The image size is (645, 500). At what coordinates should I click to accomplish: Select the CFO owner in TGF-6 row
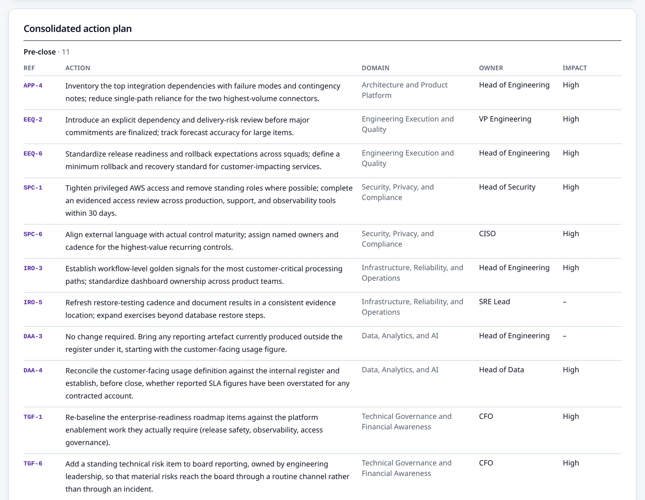486,463
